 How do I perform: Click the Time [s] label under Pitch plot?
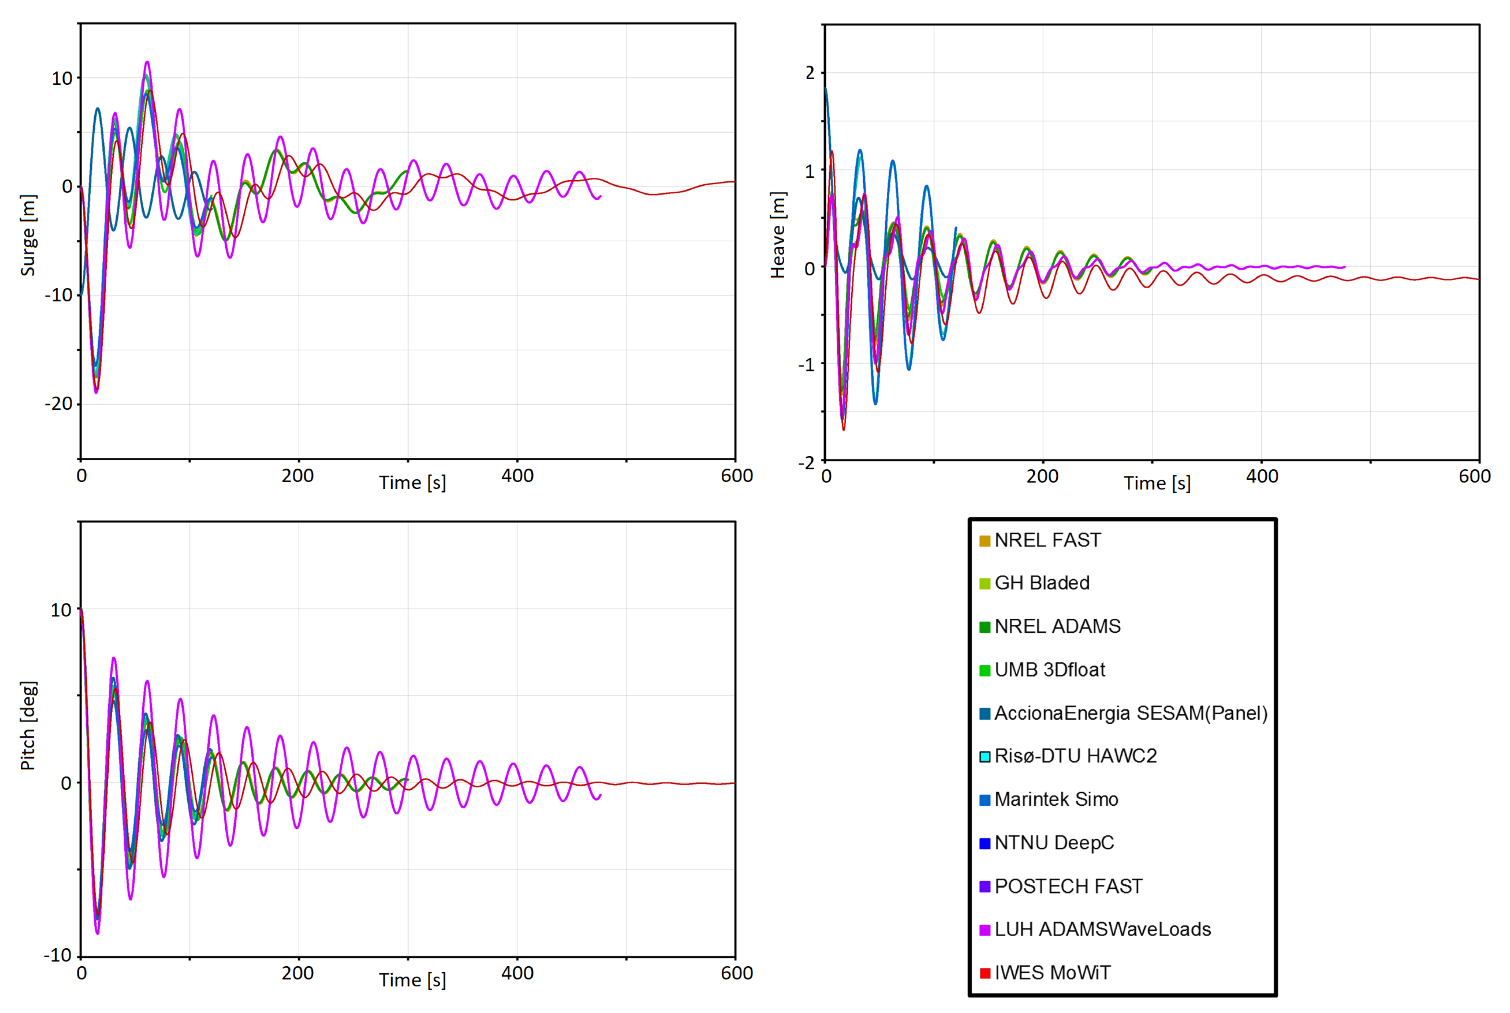(x=412, y=980)
